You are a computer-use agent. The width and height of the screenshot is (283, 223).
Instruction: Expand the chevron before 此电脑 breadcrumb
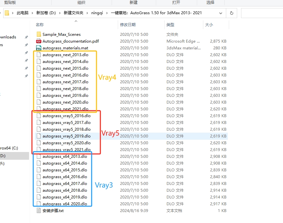pos(13,13)
